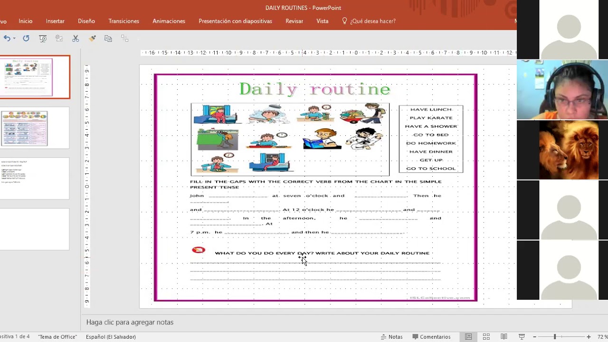Click the scissors Cut icon

pos(76,38)
